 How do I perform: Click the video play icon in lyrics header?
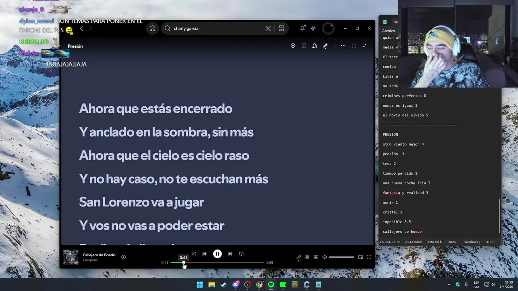coord(304,46)
